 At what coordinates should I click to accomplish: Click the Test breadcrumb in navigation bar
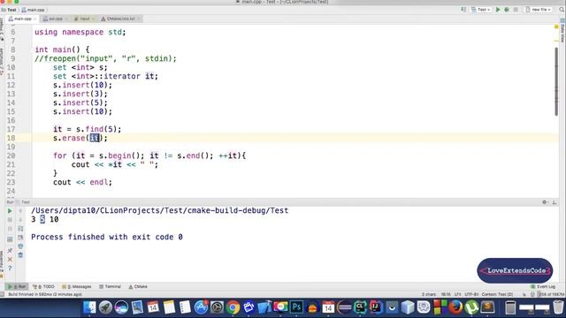pos(10,10)
